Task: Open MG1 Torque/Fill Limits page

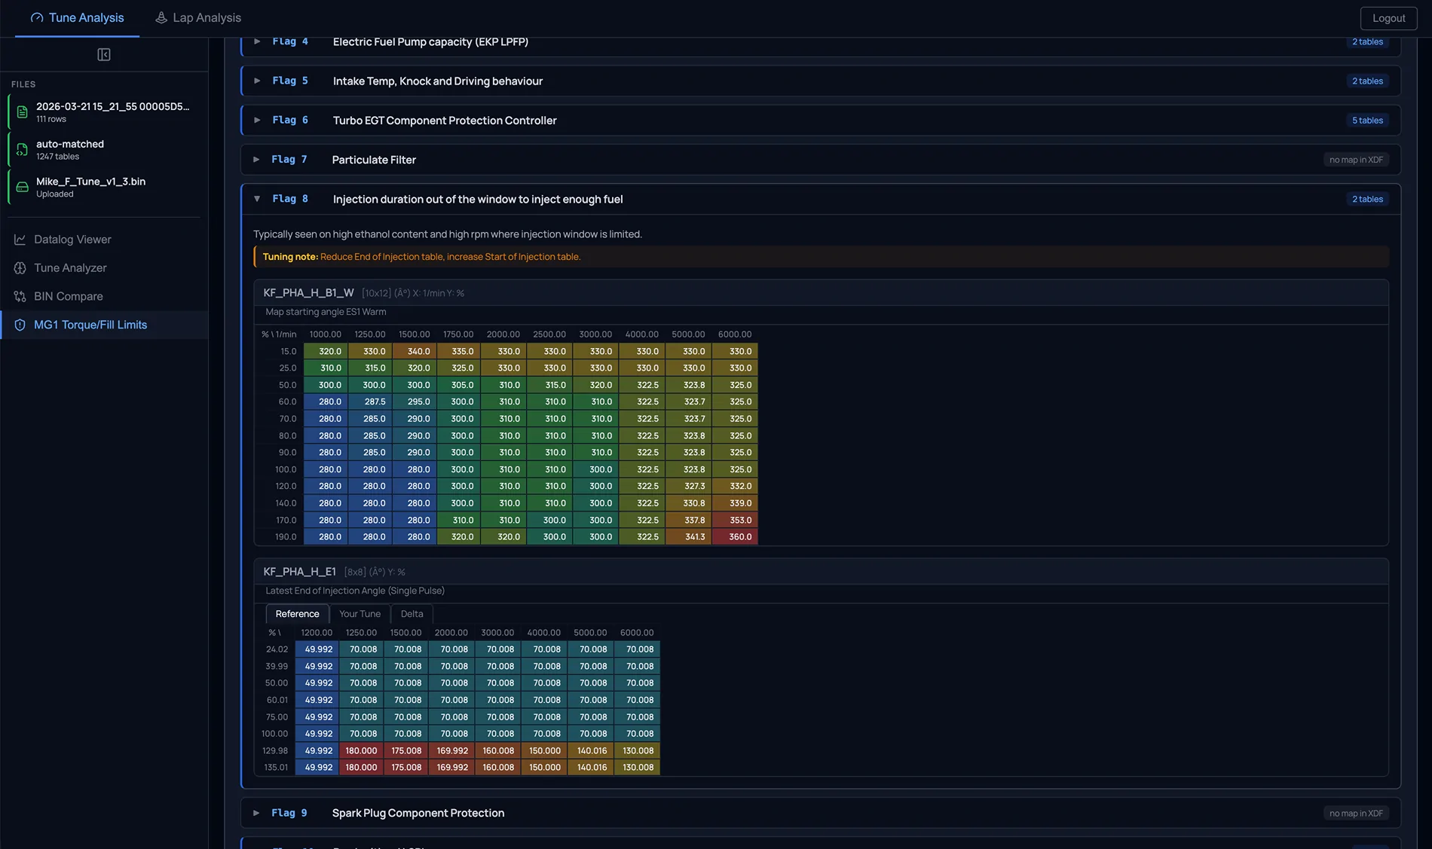Action: click(x=105, y=325)
